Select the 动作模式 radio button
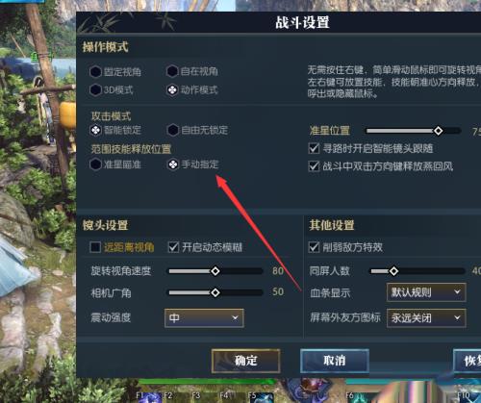The image size is (481, 403). coord(172,90)
